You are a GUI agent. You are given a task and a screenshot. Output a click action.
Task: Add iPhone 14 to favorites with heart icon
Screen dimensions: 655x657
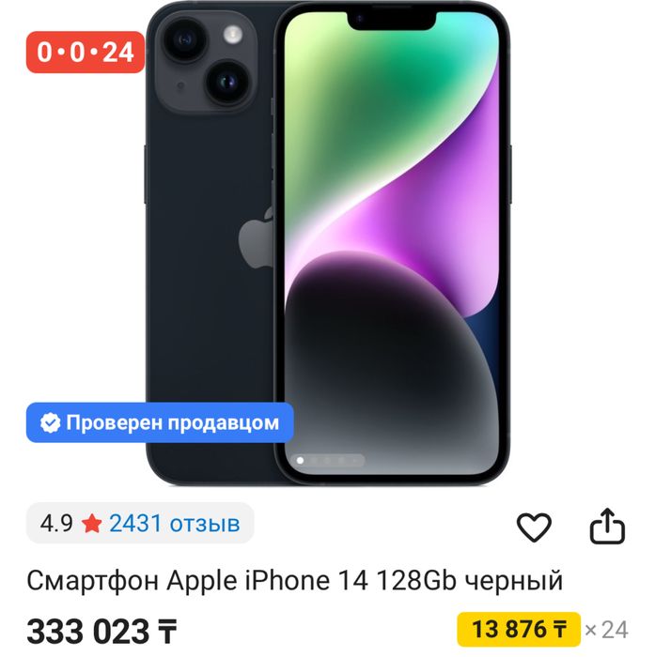point(534,527)
